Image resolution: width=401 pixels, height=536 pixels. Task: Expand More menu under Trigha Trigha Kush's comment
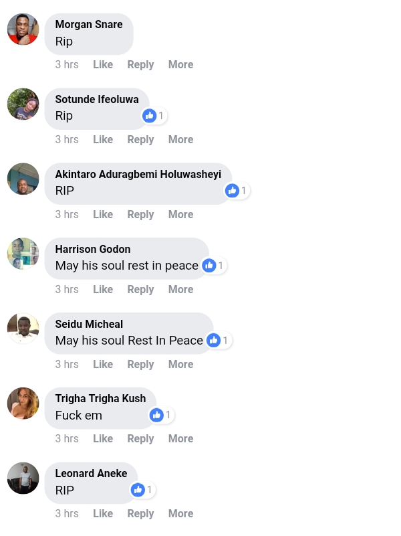(180, 439)
